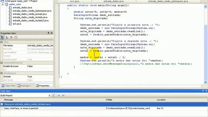Click the 'media = (nota1 + nota2) / 2;' line
The width and height of the screenshot is (208, 117).
[103, 57]
